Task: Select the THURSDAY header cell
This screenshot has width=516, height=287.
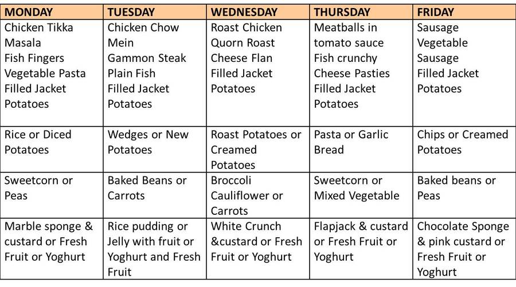Action: pyautogui.click(x=361, y=12)
